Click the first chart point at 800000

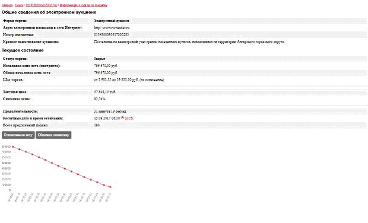coord(13,147)
